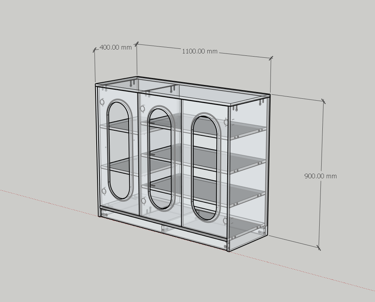
Task: Select the 400.00 mm depth dimension label
Action: coord(115,47)
